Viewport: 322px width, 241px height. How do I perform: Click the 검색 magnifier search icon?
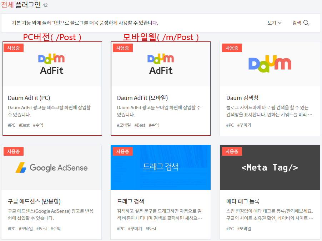306,23
